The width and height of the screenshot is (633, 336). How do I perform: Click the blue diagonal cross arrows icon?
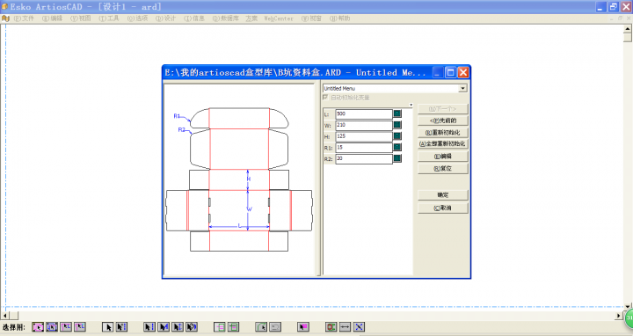coord(359,326)
